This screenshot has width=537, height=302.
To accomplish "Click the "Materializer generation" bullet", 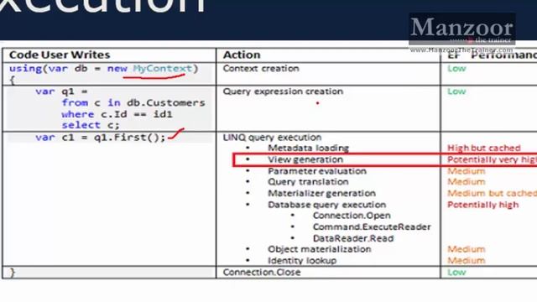I will (321, 193).
